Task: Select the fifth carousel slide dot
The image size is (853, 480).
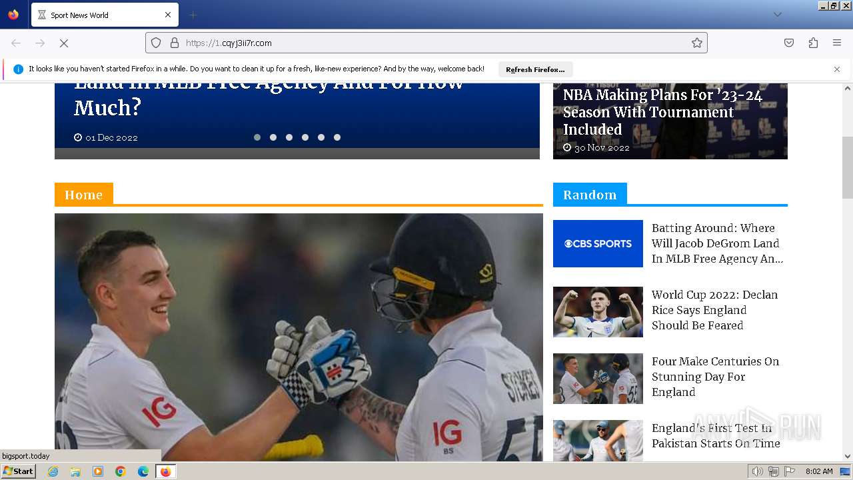Action: click(321, 137)
